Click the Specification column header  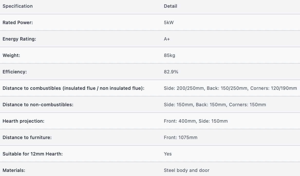coord(18,6)
